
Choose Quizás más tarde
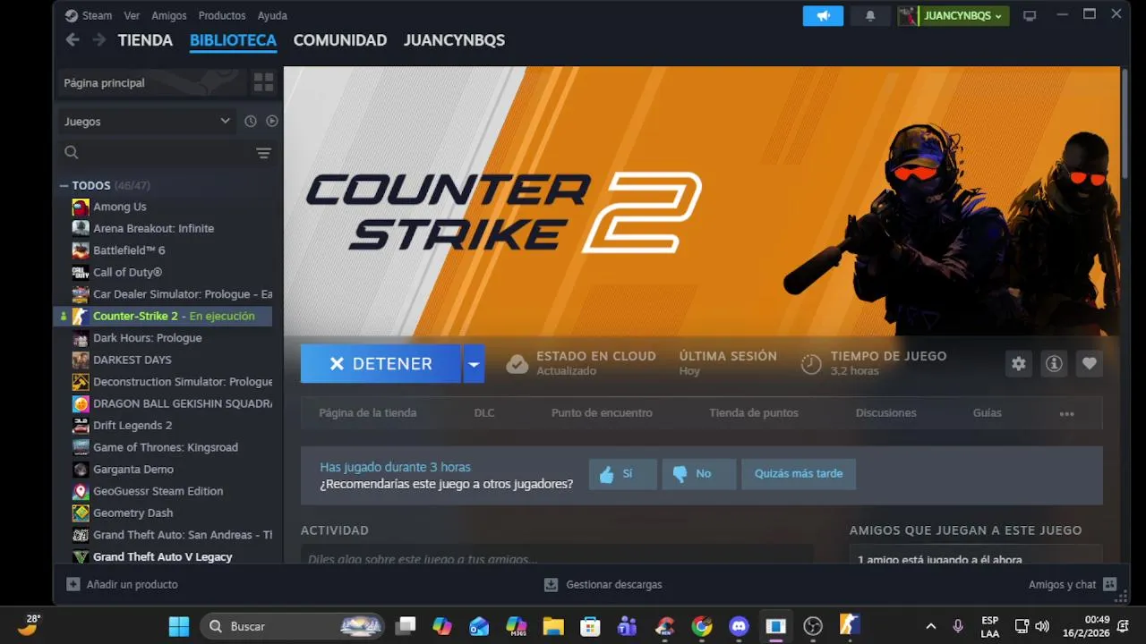tap(799, 474)
